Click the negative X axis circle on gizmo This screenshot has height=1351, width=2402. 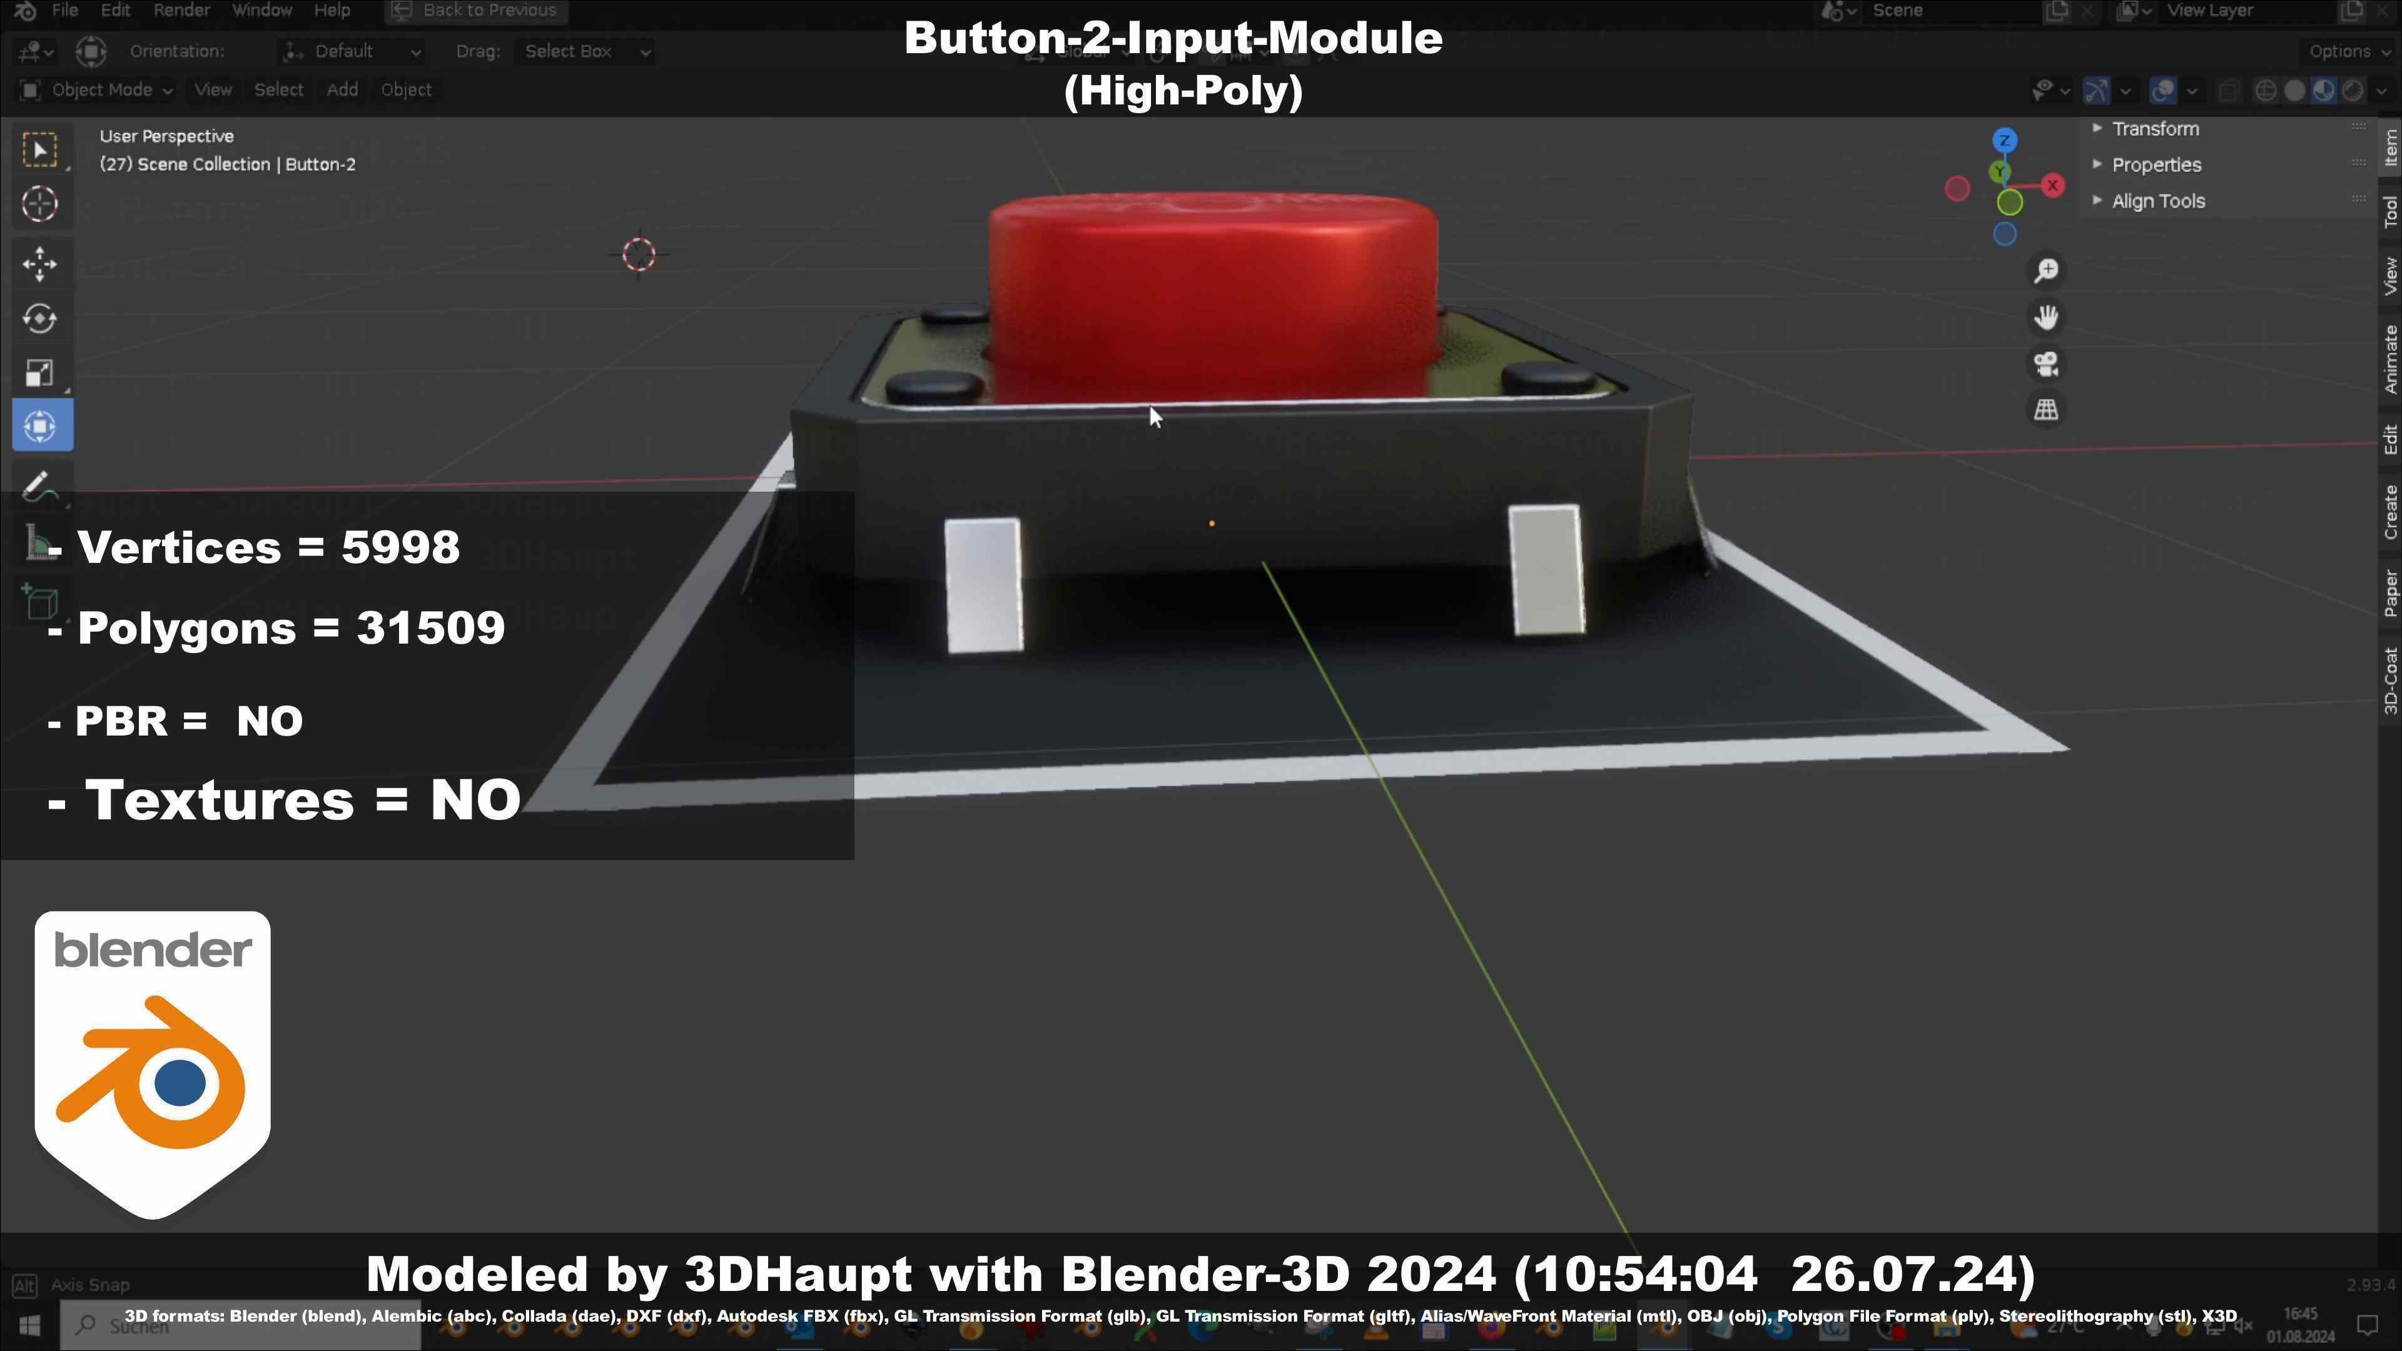1957,190
